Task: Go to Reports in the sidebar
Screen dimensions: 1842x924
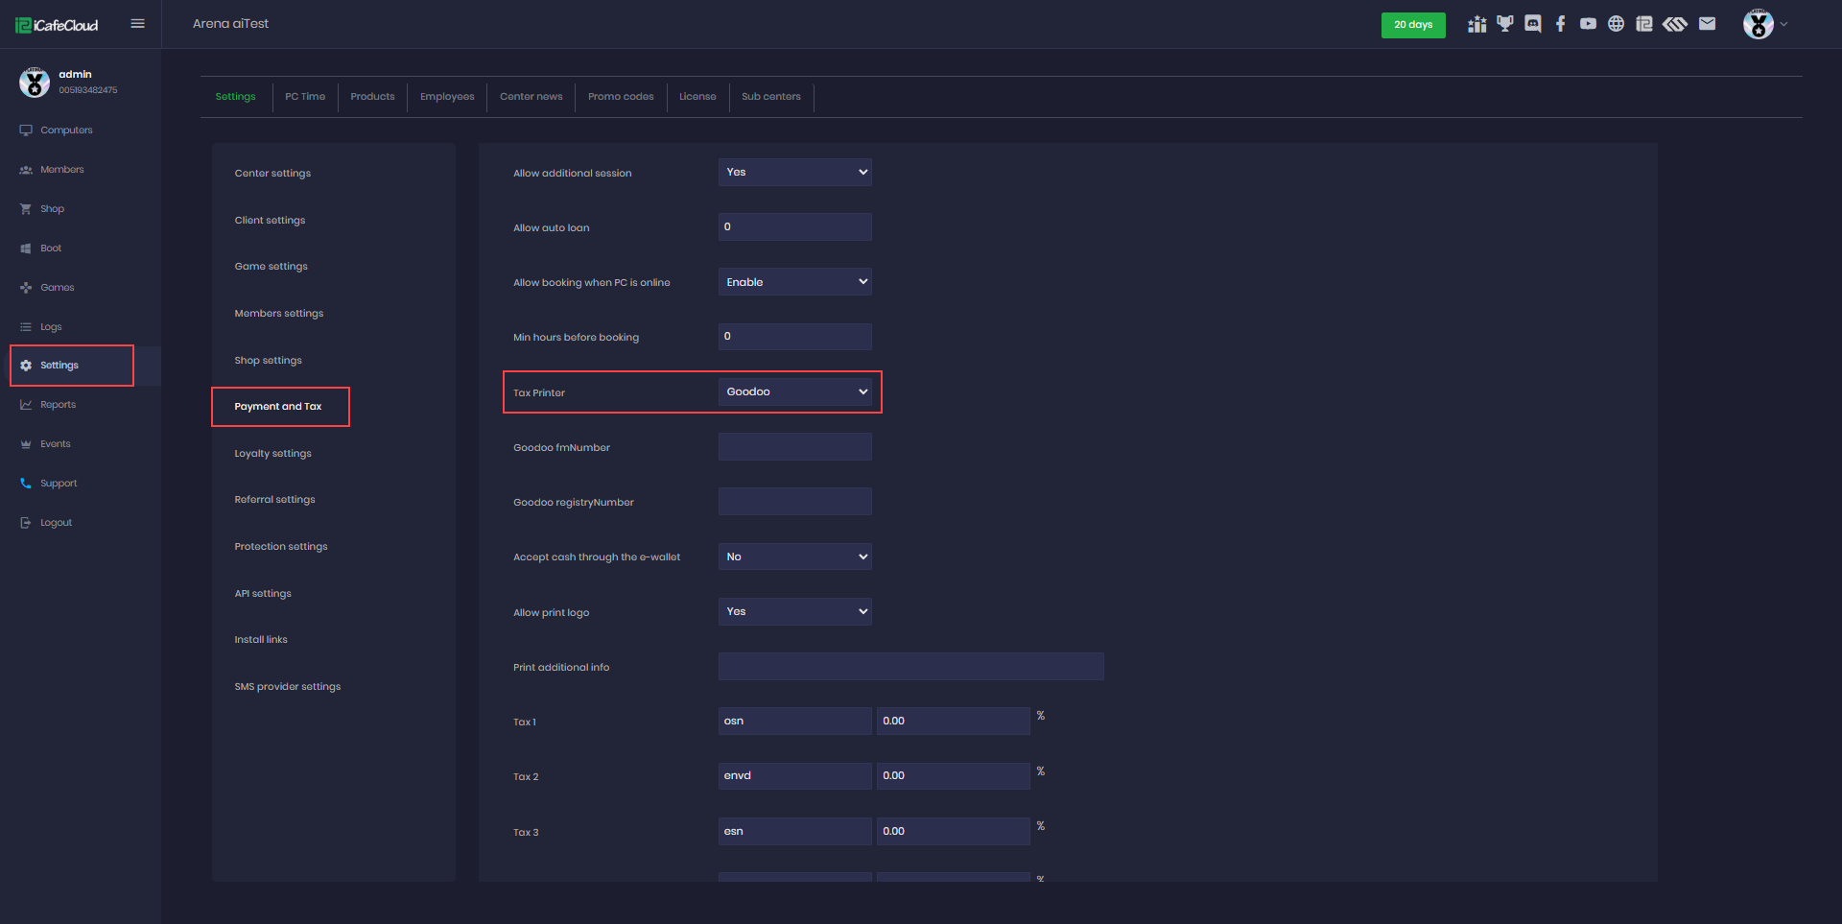Action: coord(58,405)
